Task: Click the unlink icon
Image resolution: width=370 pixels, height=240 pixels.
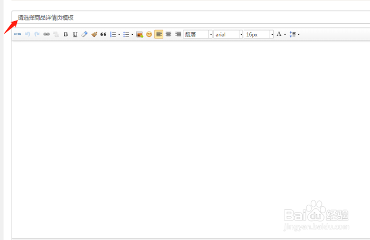Action: point(56,34)
